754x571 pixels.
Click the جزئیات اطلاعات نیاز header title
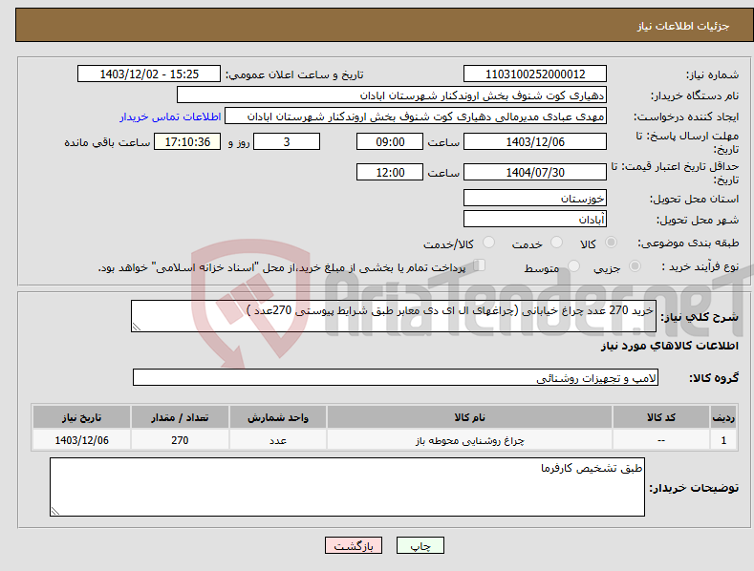point(683,26)
